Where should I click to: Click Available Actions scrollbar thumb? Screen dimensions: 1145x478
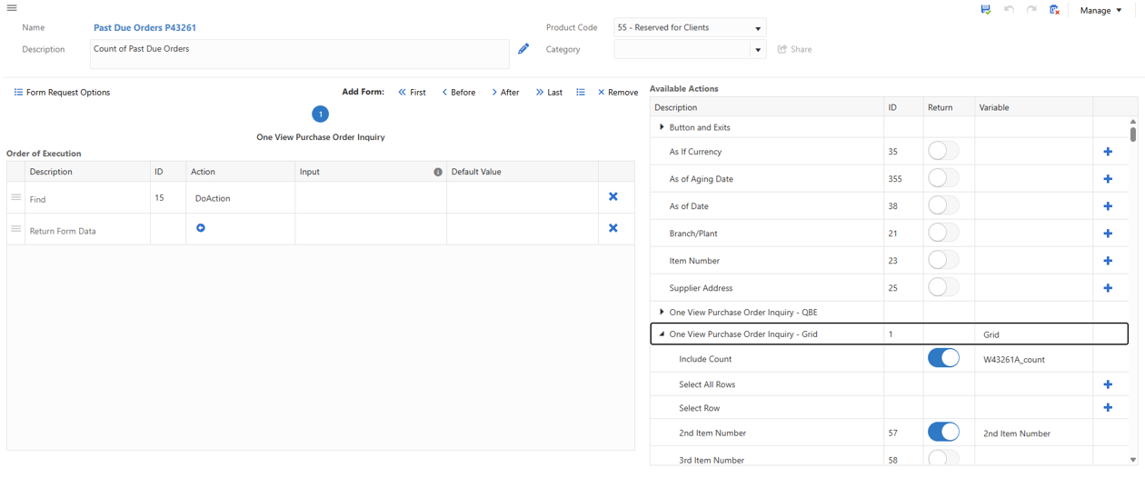point(1132,134)
